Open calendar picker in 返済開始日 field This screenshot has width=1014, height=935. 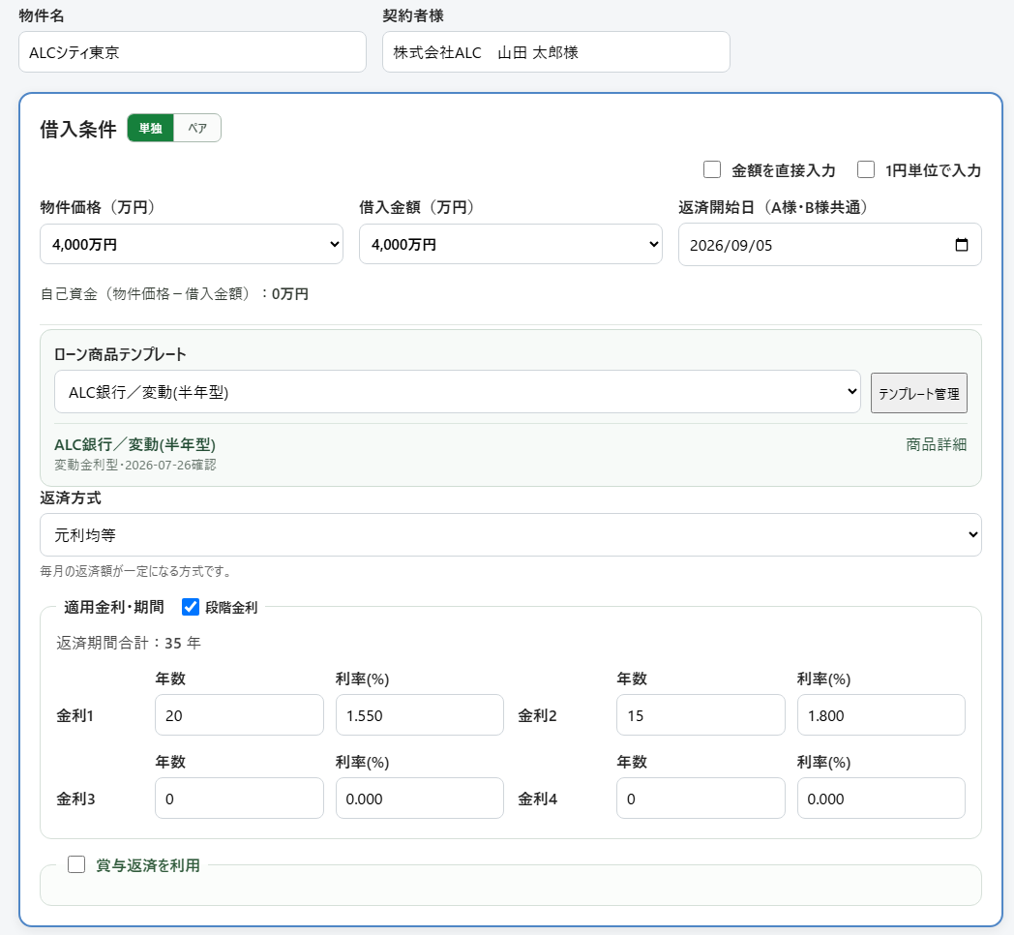[x=961, y=245]
